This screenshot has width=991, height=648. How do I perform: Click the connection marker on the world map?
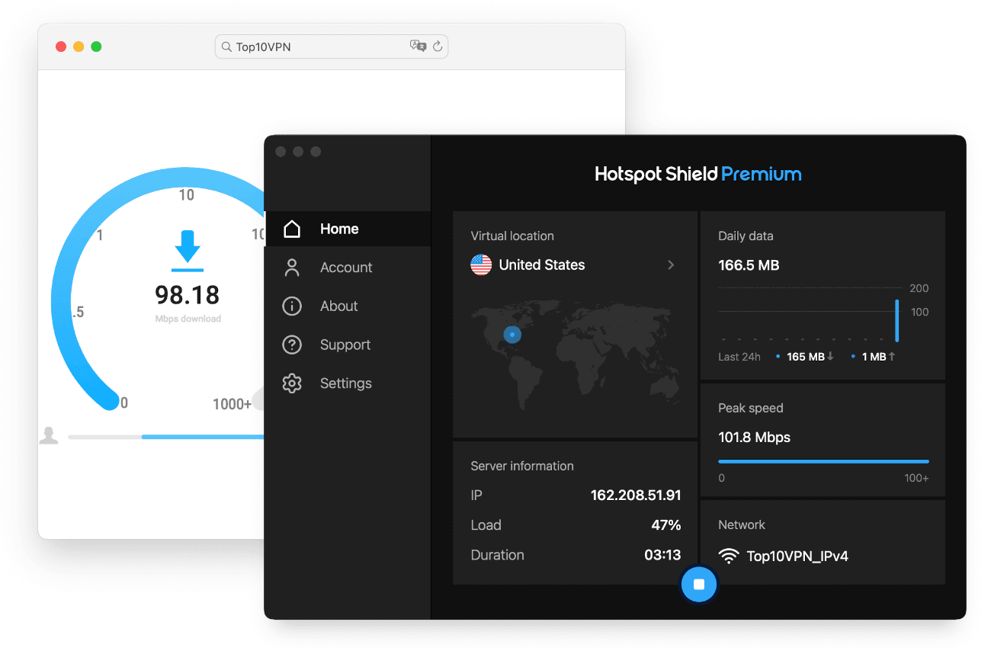[512, 334]
